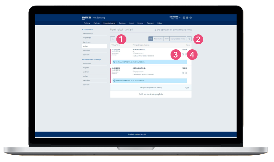
Task: Click info icon in first verification banner
Action: tap(114, 62)
